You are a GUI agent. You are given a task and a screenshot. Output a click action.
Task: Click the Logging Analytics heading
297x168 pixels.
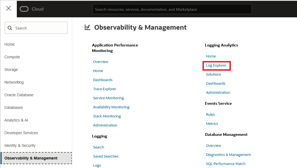pos(222,45)
